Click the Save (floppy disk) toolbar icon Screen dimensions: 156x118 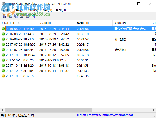click(5, 16)
